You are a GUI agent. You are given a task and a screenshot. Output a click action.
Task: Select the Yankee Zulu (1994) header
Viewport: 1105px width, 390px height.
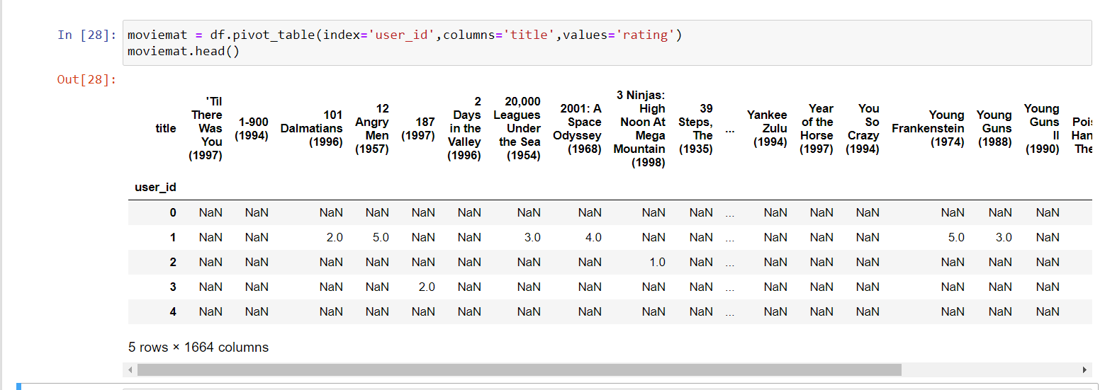click(767, 129)
